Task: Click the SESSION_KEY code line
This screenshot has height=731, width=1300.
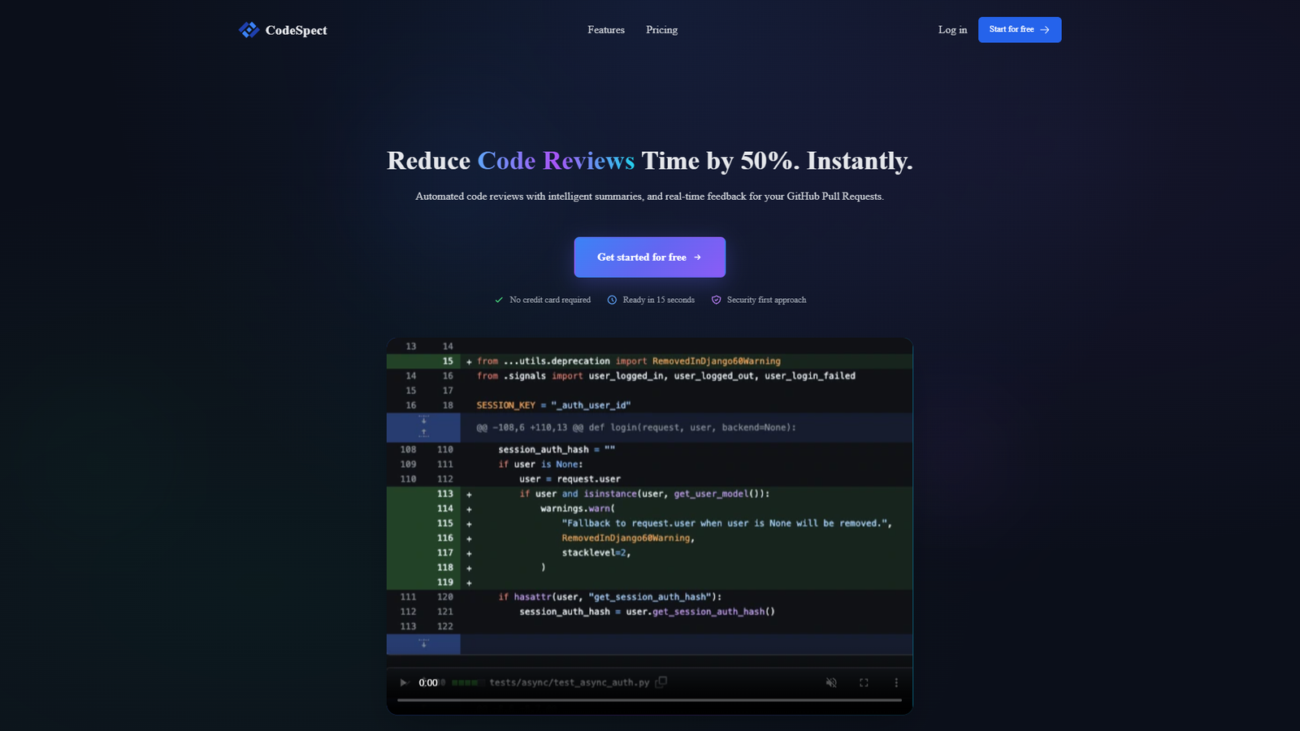Action: [x=553, y=405]
